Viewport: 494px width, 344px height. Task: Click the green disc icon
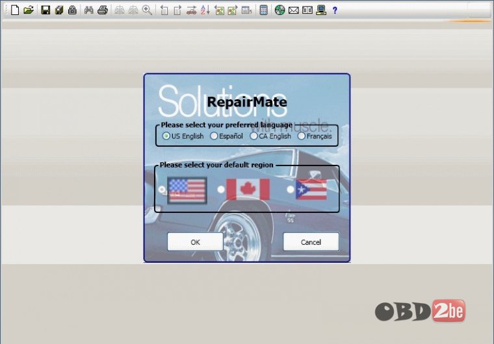coord(279,10)
